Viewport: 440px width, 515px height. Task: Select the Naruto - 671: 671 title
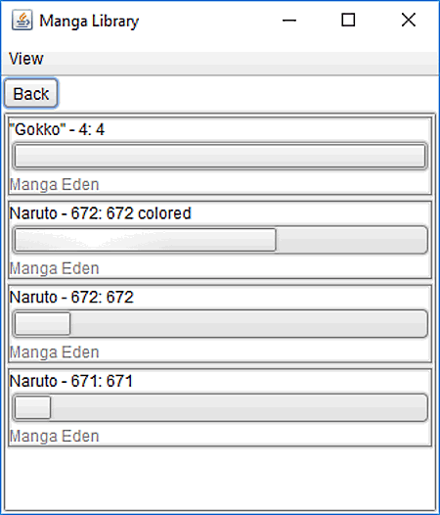click(x=70, y=381)
